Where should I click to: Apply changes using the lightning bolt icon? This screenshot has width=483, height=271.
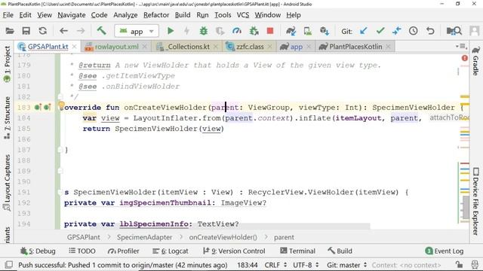[186, 31]
